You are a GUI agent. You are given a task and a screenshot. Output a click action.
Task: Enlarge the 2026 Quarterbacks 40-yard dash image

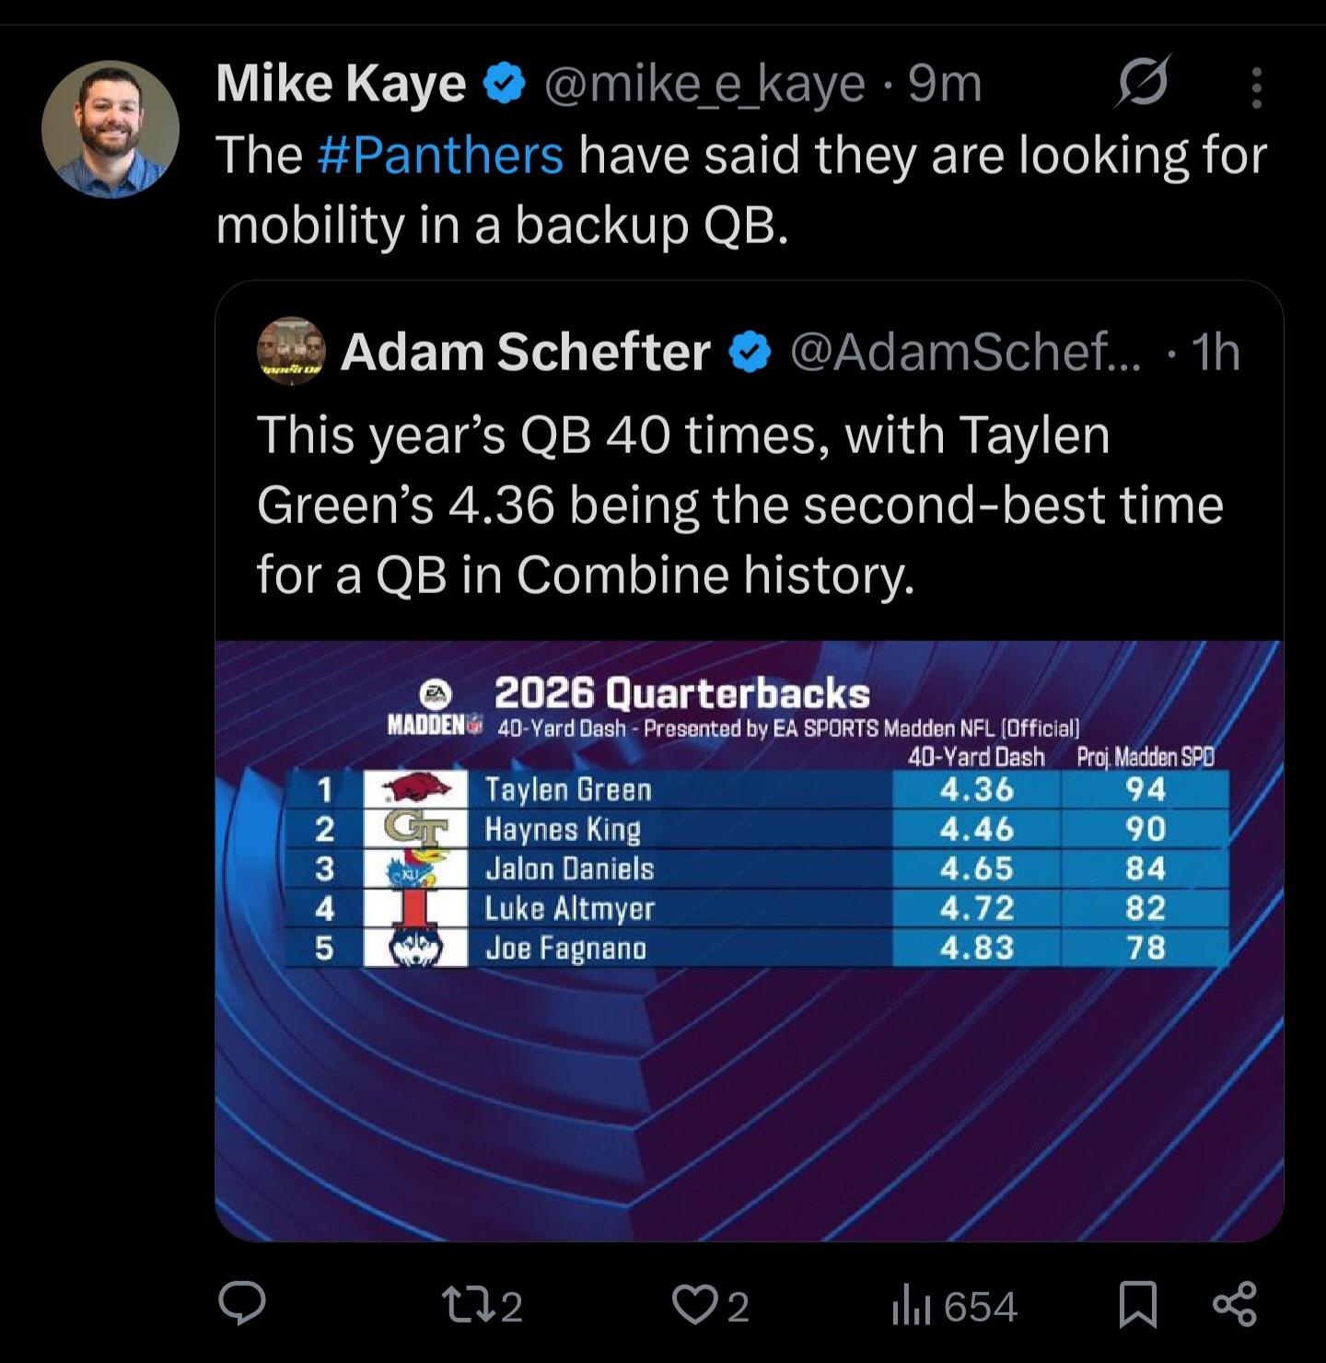749,939
